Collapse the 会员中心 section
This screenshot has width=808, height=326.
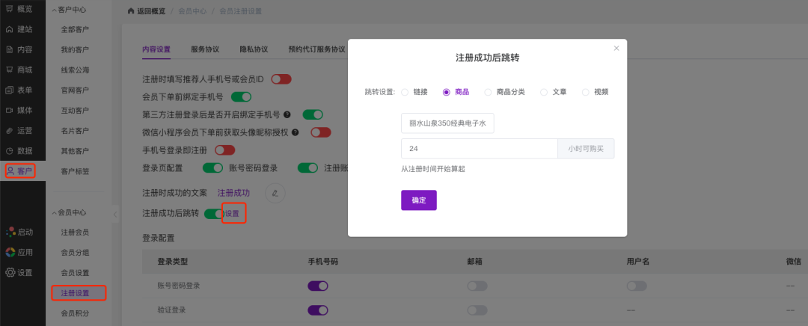click(53, 213)
